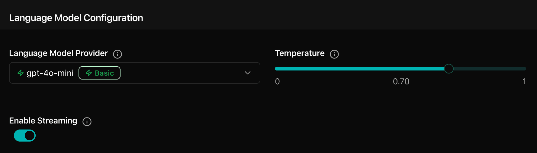Click the Enable Streaming label text
The width and height of the screenshot is (537, 153).
[x=43, y=121]
